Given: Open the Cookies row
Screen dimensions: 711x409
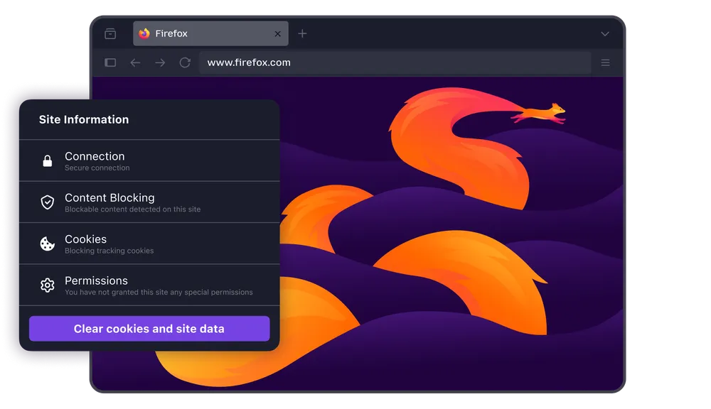Looking at the screenshot, I should tap(149, 244).
